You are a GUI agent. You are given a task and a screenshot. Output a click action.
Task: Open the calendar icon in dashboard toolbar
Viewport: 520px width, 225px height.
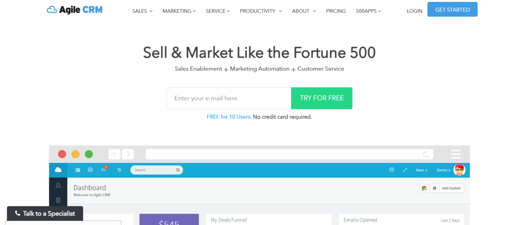coord(90,170)
